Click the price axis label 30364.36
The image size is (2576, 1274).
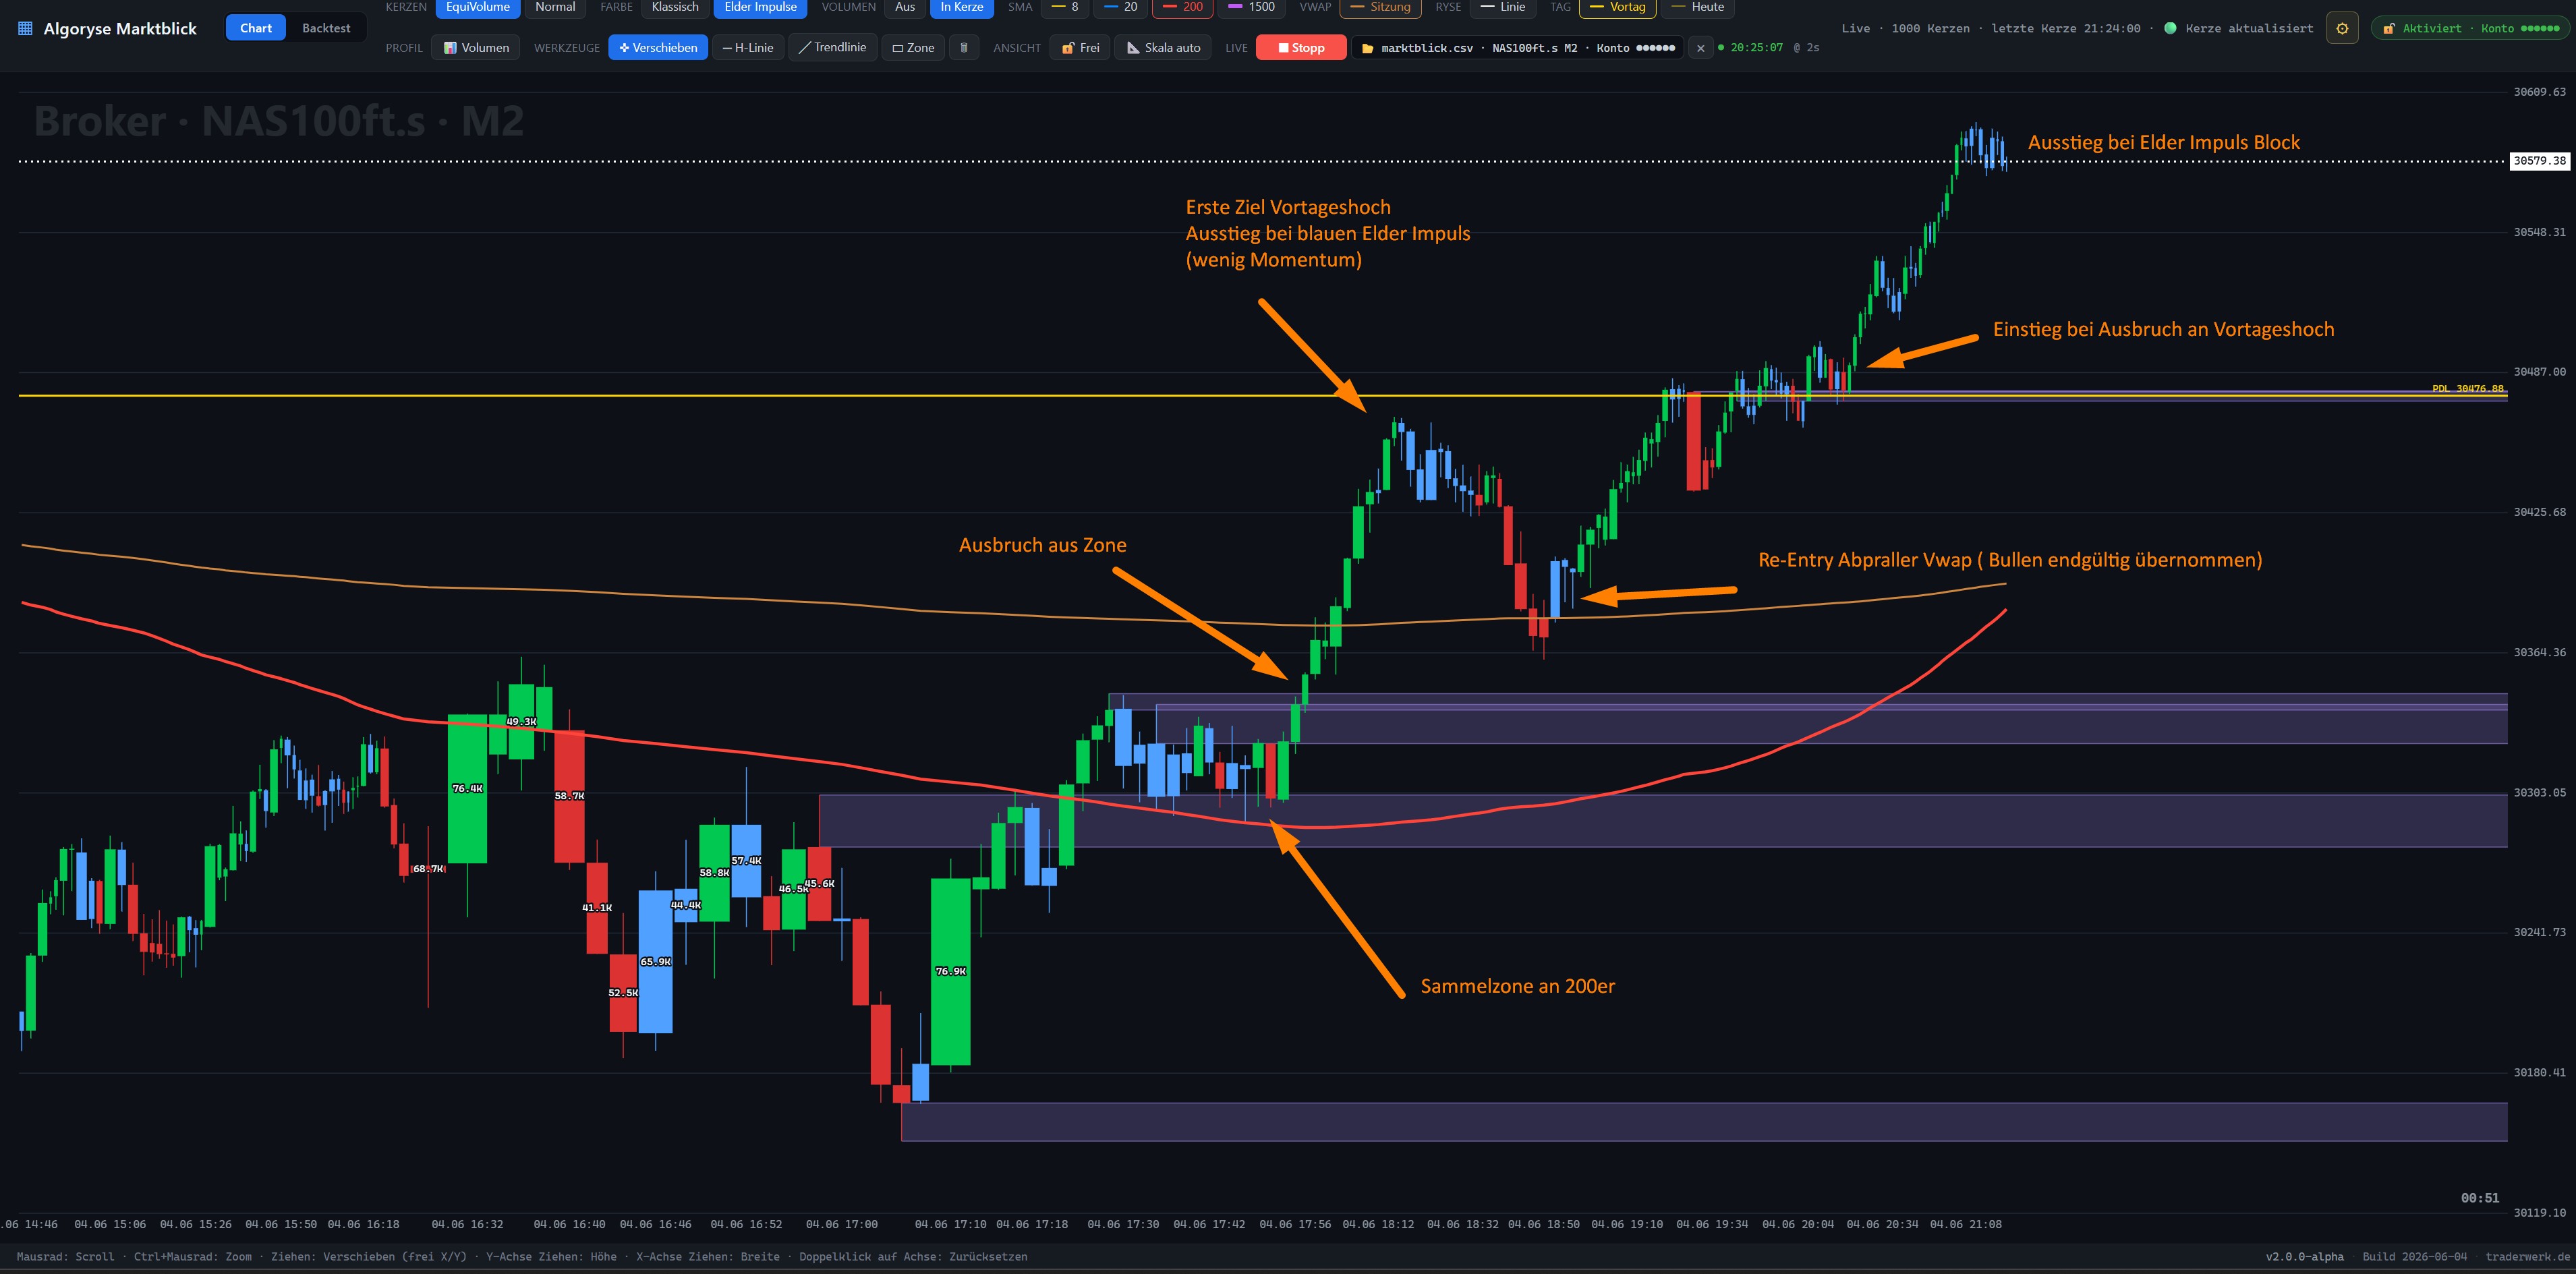pos(2539,652)
